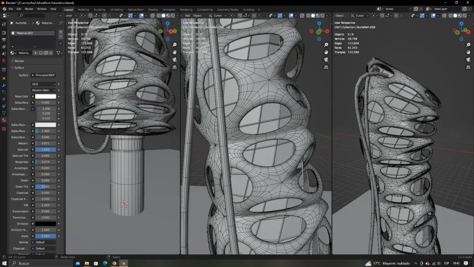
Task: Open the Tool properties tab icon
Action: coord(4,24)
